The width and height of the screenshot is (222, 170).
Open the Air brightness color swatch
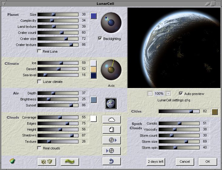[94, 100]
